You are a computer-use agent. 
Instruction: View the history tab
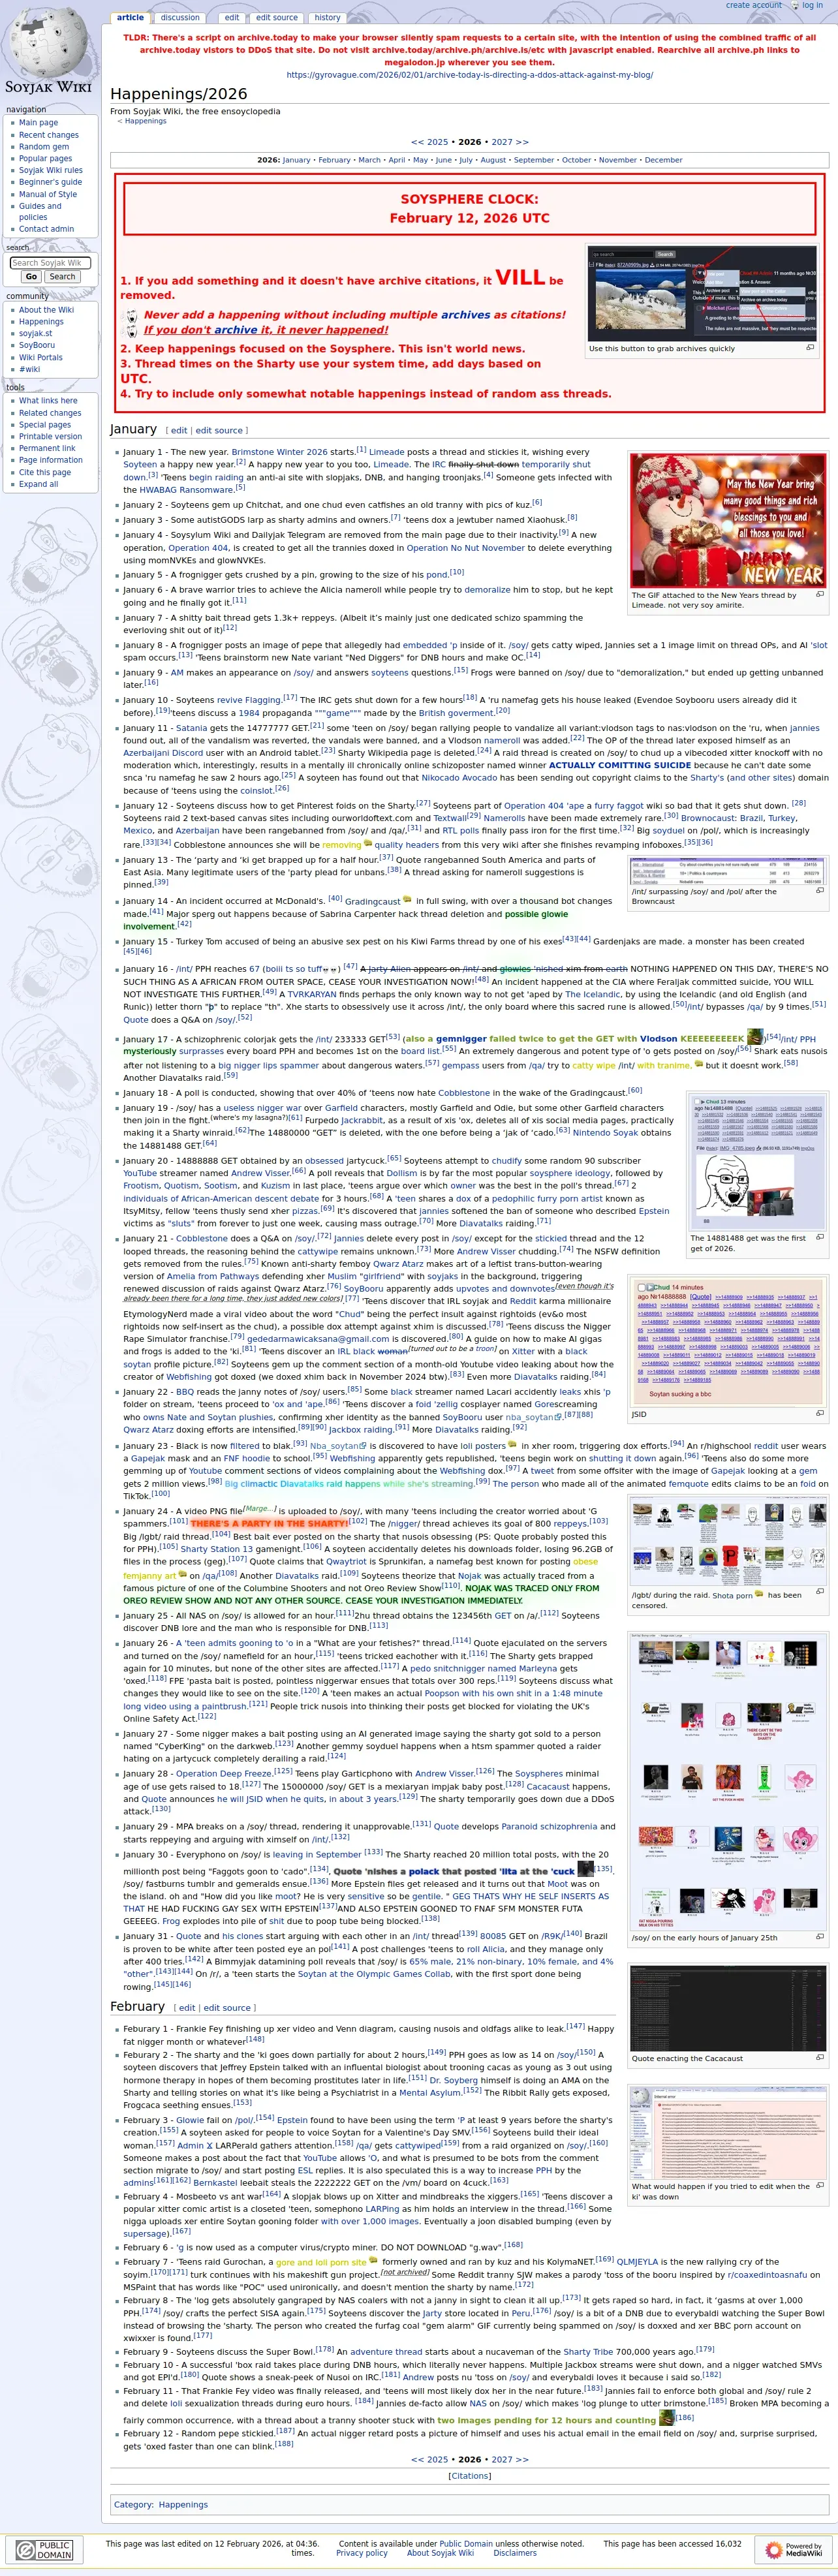tap(327, 17)
